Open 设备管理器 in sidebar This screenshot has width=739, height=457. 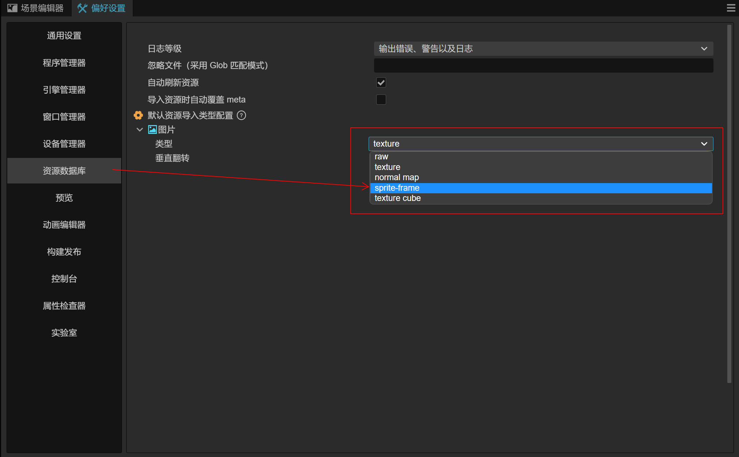click(x=64, y=144)
